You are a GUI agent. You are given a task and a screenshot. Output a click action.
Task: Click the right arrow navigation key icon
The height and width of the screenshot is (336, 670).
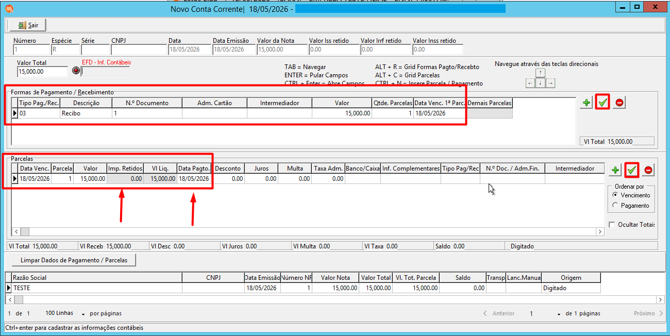point(550,83)
